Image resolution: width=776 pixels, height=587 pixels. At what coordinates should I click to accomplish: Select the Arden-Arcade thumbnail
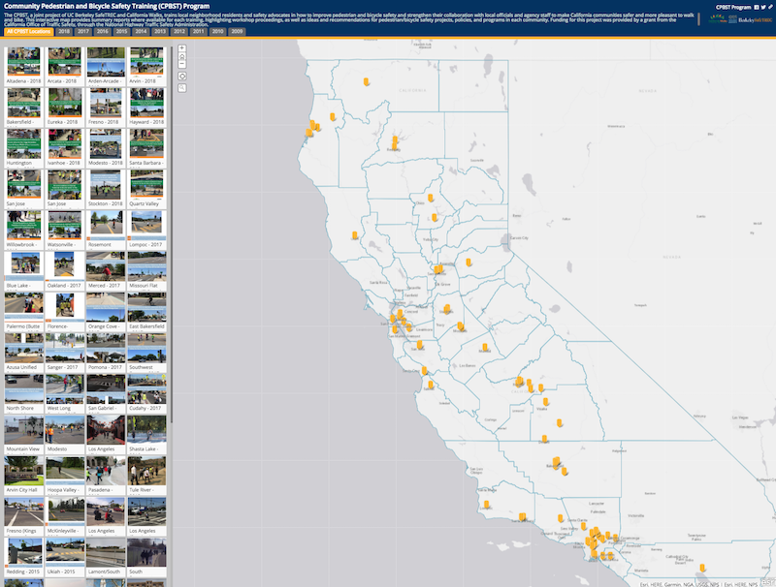tap(106, 66)
